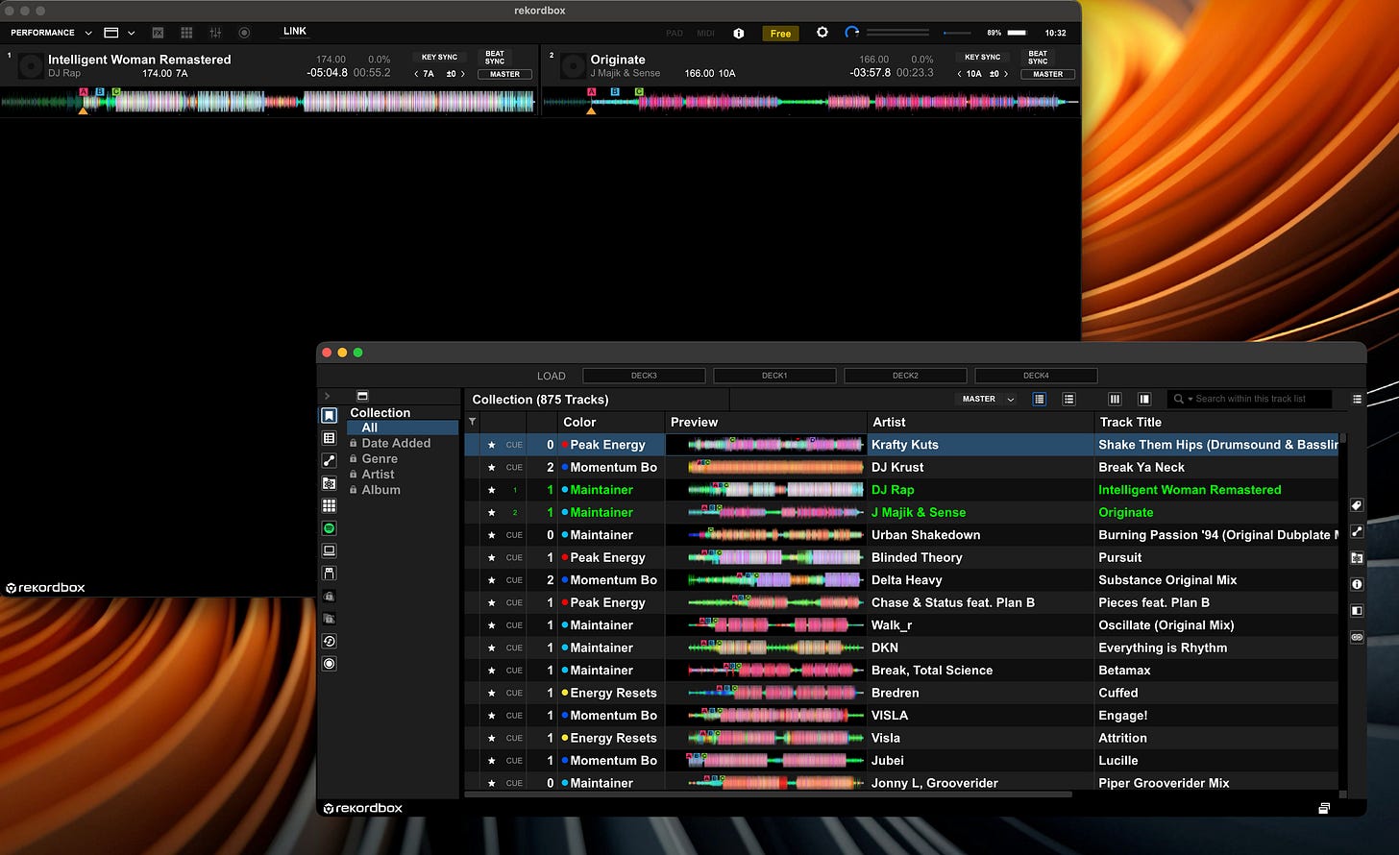Toggle MASTER on deck 1
The width and height of the screenshot is (1399, 855).
tap(504, 74)
